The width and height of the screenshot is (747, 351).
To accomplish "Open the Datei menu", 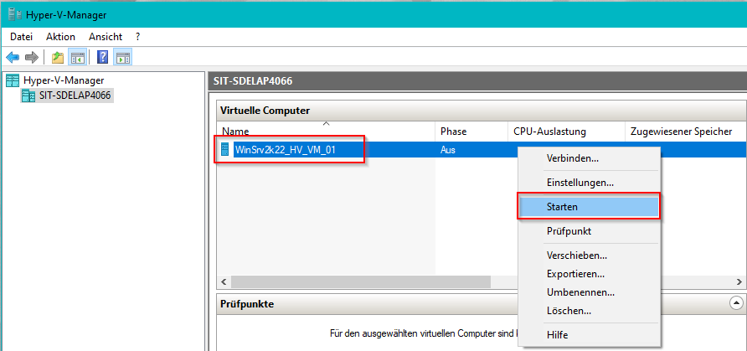I will pos(21,37).
